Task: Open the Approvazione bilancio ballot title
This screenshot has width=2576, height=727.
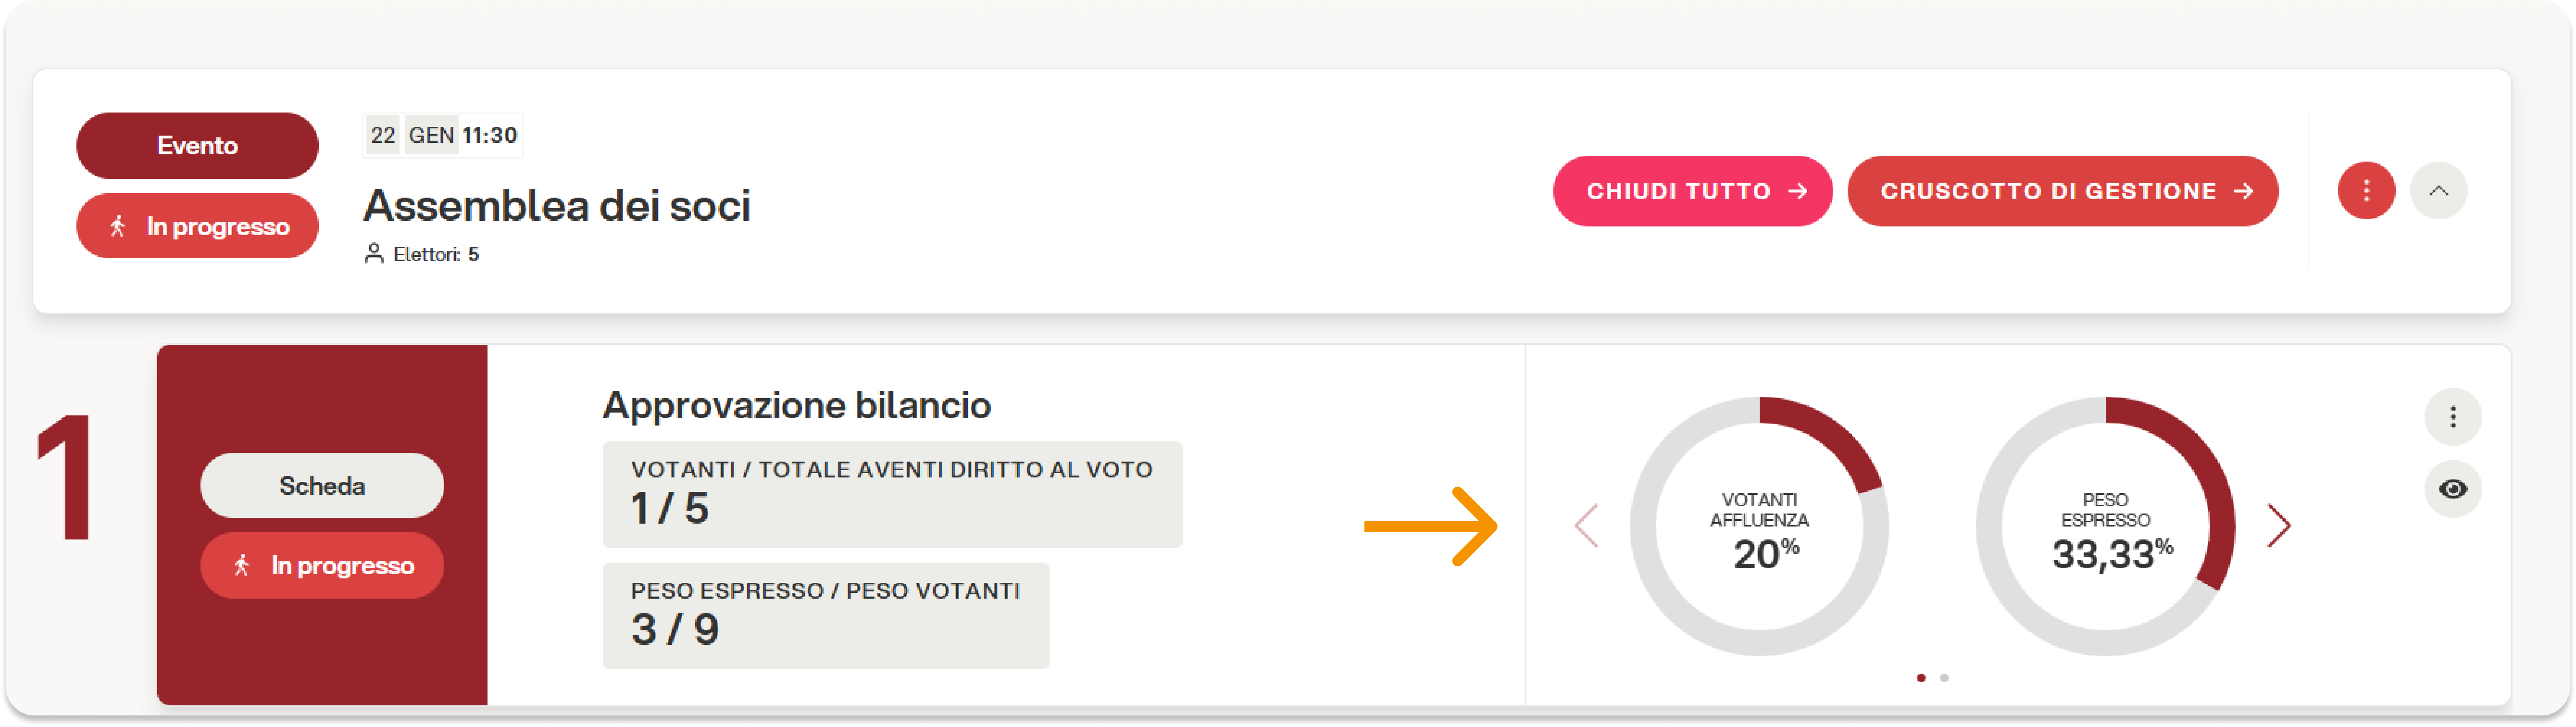Action: tap(796, 405)
